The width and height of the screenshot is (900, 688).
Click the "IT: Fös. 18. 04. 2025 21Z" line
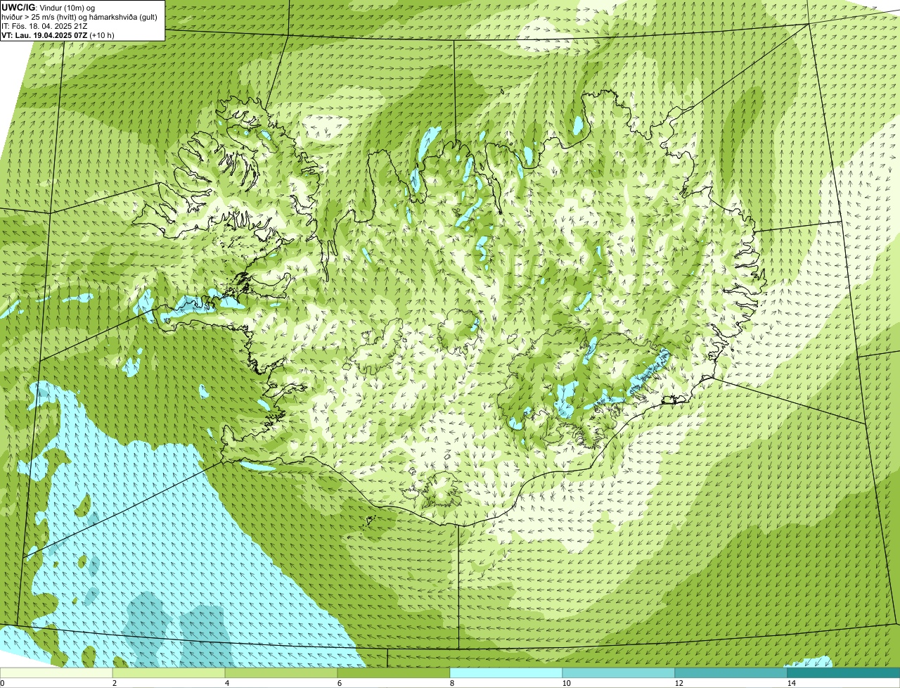[x=44, y=25]
